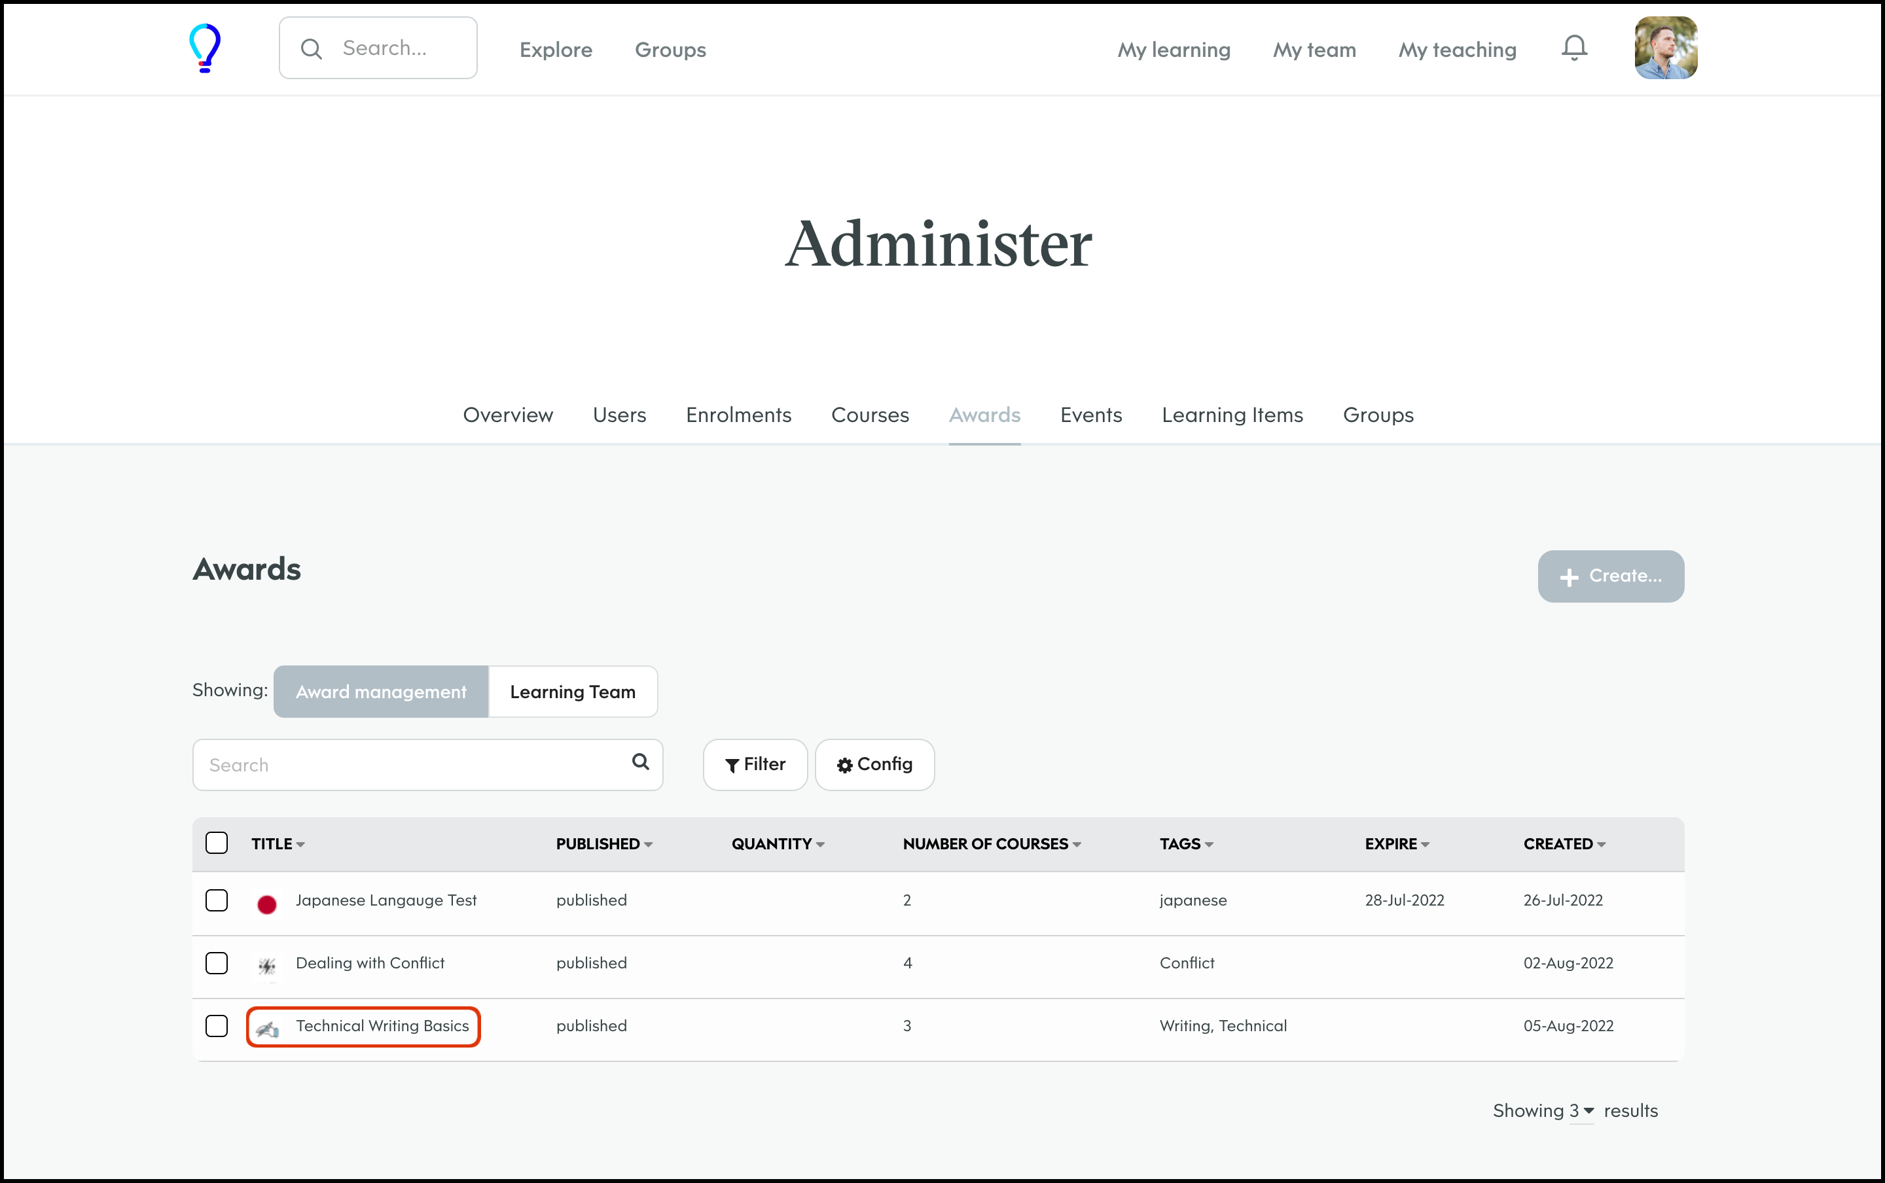The height and width of the screenshot is (1183, 1885).
Task: Click the Technical Writing Basics award icon
Action: (x=267, y=1029)
